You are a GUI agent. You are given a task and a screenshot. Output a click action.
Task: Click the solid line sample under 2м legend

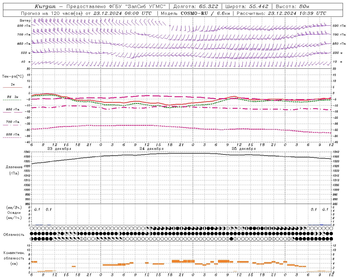[x=12, y=87]
